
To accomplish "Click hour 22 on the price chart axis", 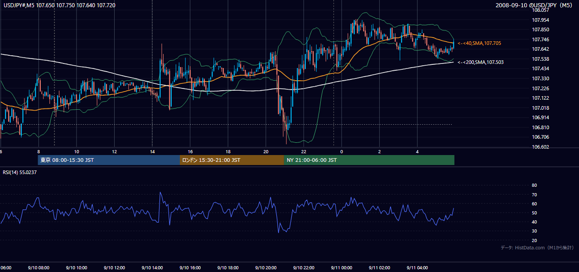I will [x=304, y=152].
